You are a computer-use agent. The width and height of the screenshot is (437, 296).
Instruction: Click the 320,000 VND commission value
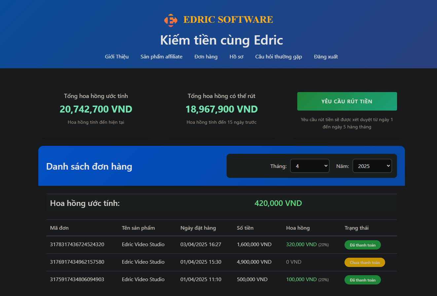pyautogui.click(x=301, y=245)
